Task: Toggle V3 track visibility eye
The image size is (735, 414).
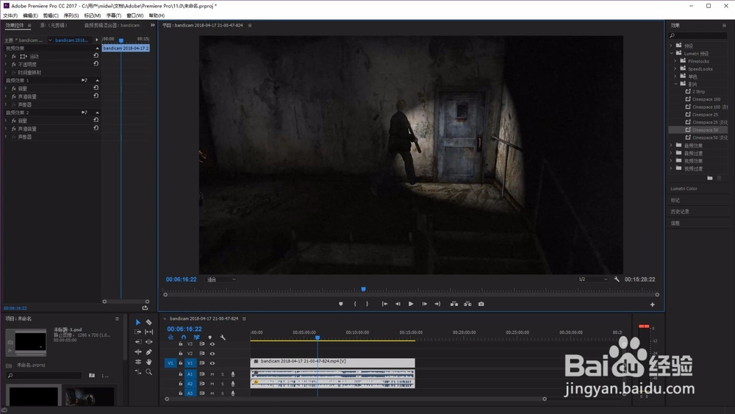Action: coord(212,343)
